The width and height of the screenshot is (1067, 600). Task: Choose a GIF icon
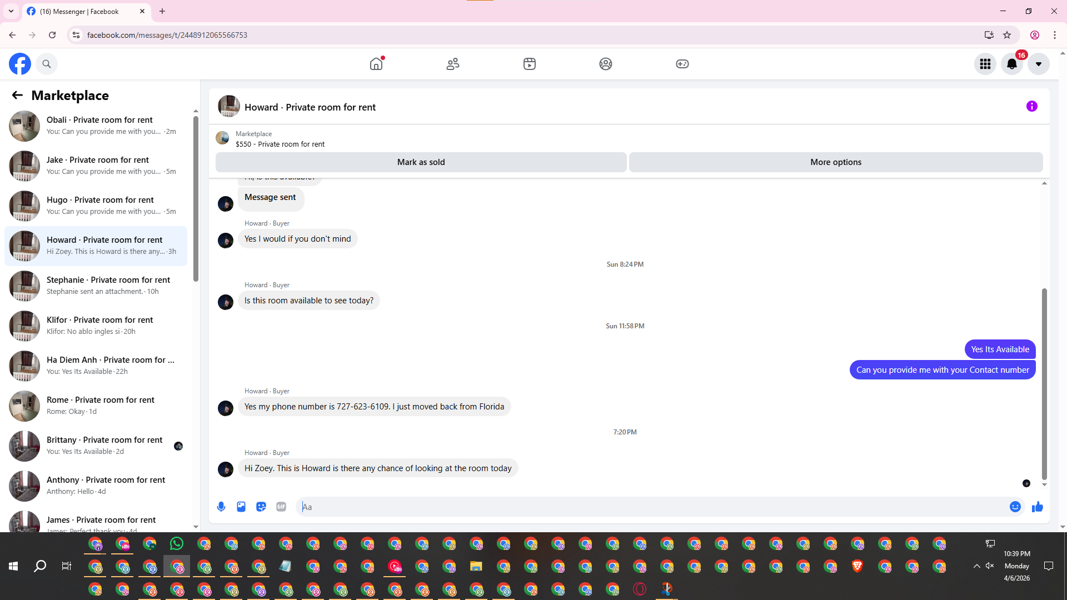click(x=281, y=507)
